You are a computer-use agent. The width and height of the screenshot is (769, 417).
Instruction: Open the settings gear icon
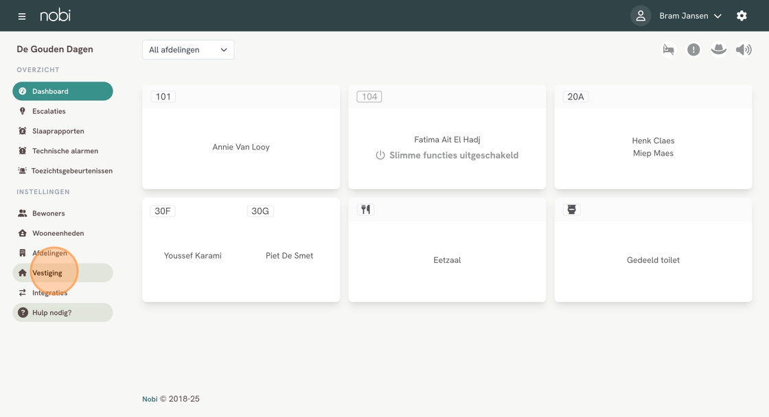click(x=742, y=16)
